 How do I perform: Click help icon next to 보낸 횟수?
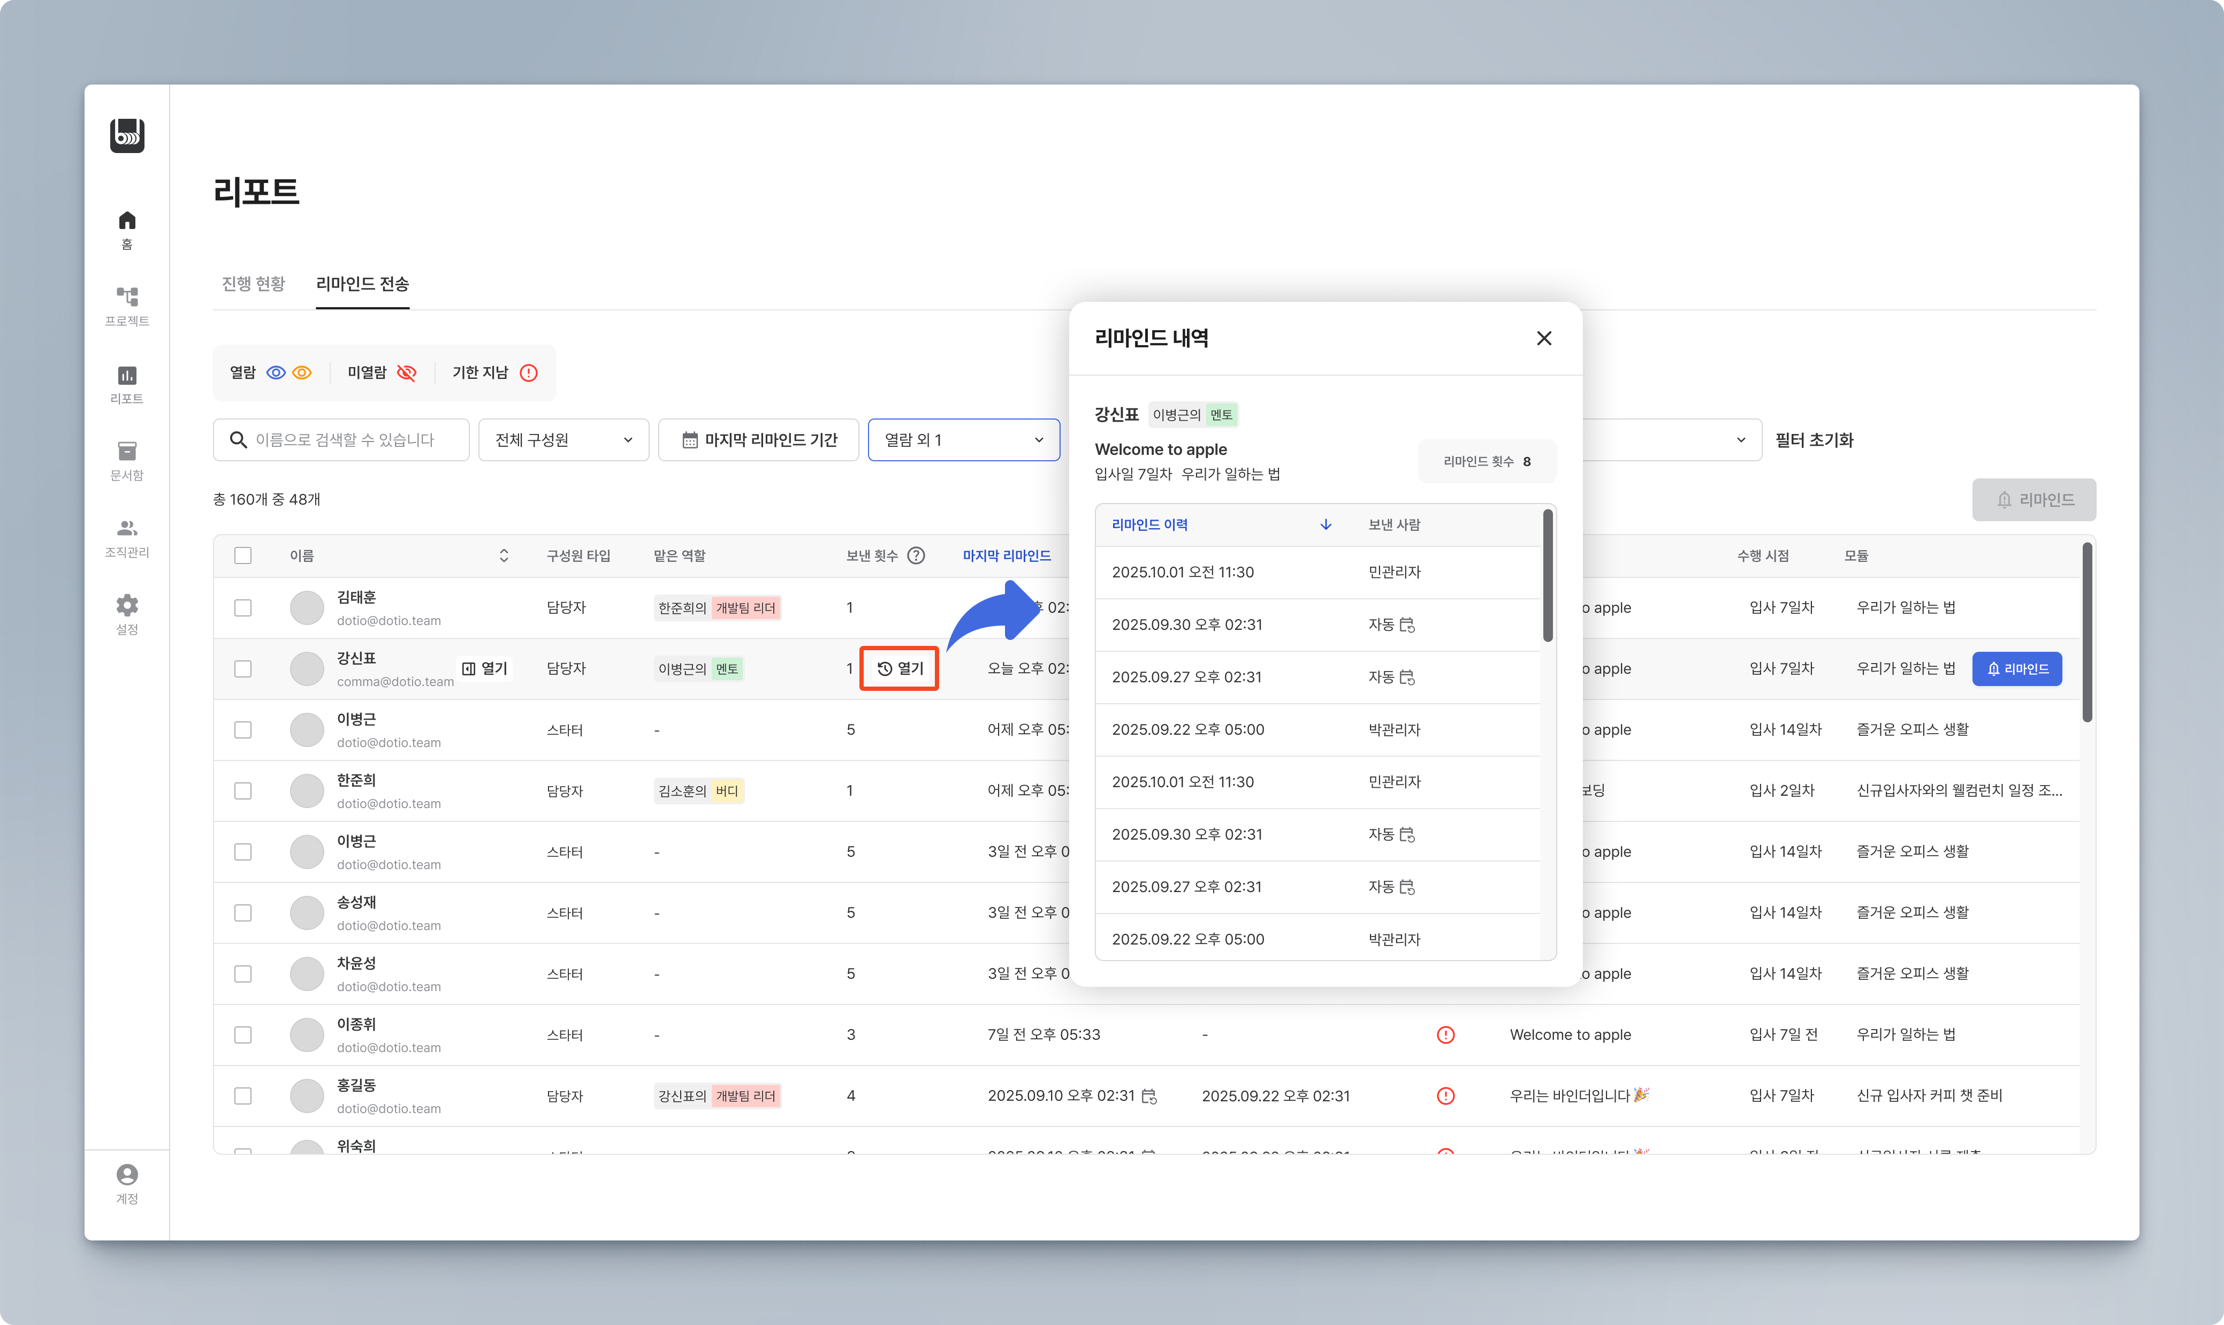pos(916,555)
